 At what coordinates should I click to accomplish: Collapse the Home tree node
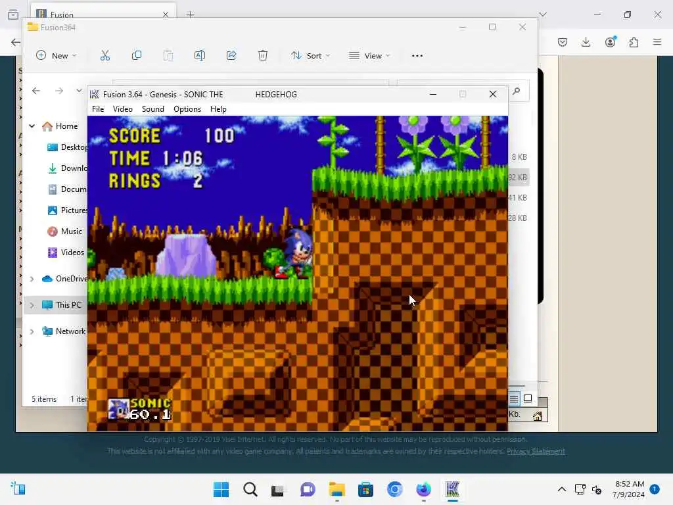32,126
